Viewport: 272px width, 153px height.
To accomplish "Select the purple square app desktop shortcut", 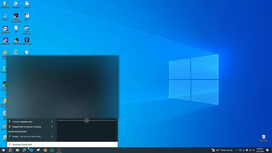I will point(6,41).
